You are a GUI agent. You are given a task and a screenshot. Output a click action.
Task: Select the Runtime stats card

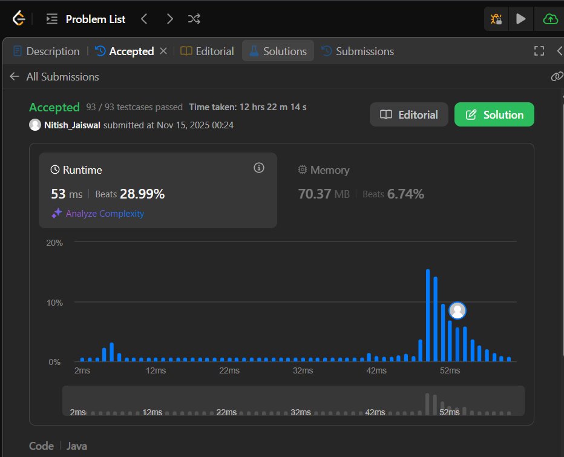pos(157,190)
